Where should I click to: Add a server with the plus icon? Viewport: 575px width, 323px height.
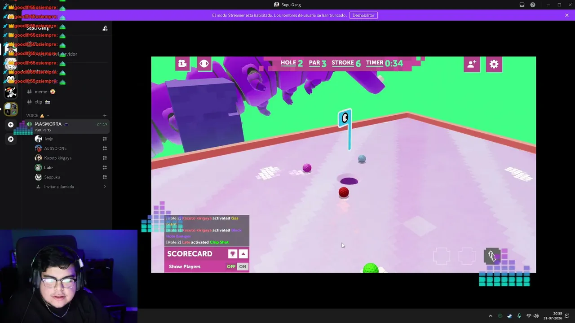[11, 124]
